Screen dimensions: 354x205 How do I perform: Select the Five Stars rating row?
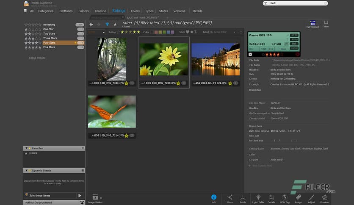(54, 47)
